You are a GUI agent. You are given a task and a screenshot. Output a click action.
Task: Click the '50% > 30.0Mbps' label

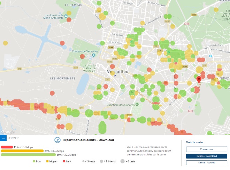point(66,155)
